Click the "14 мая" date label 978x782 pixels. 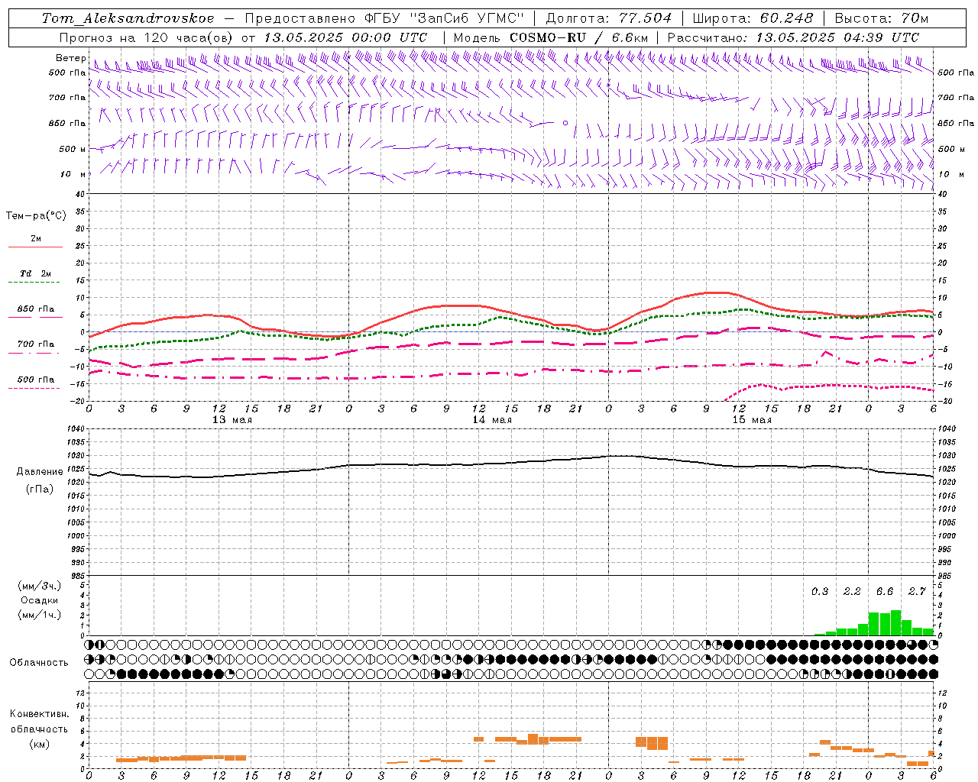[x=492, y=419]
